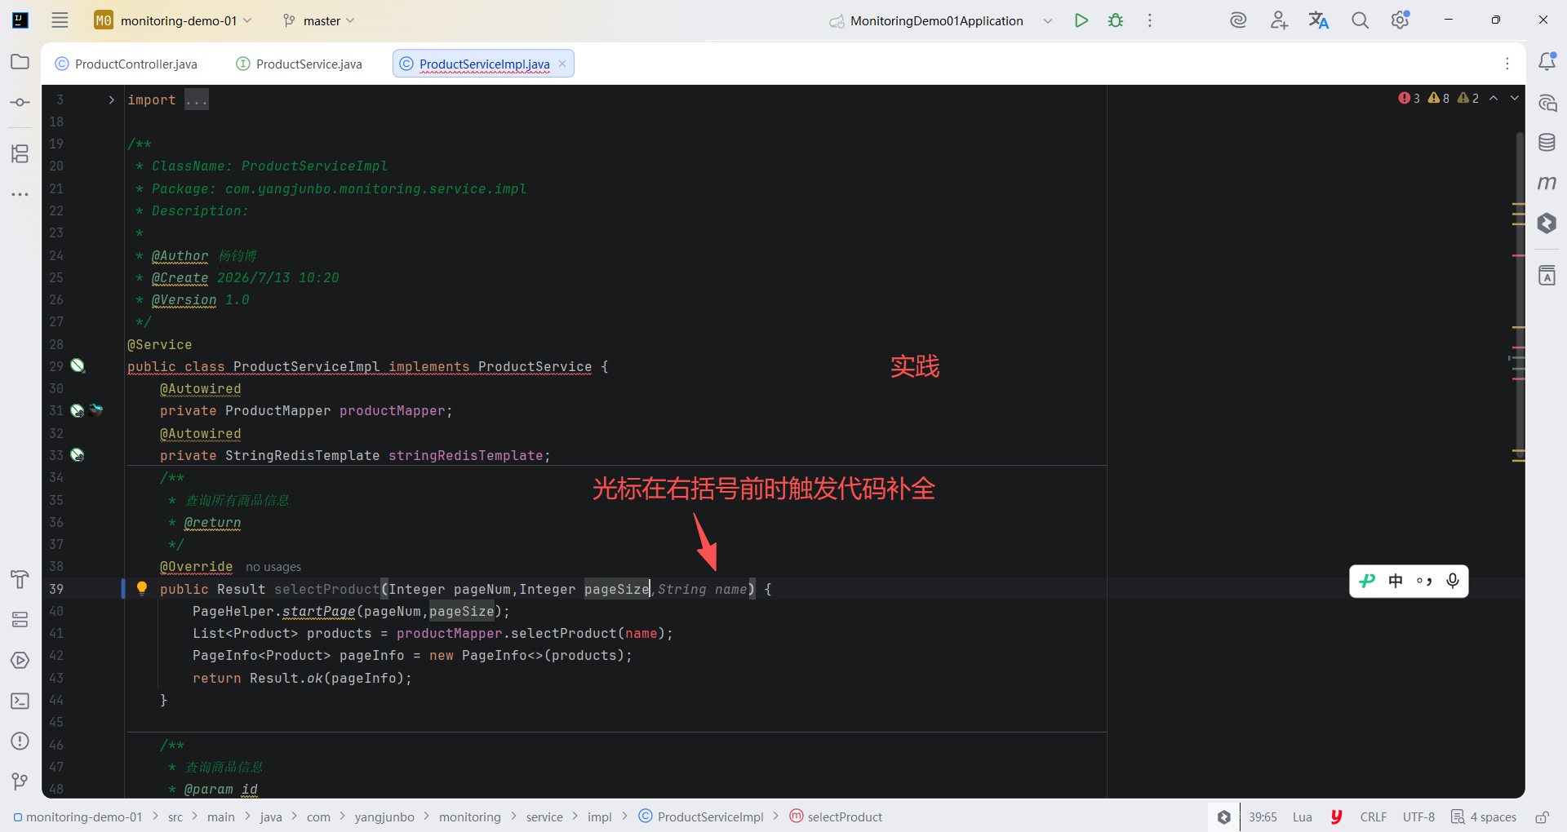
Task: Click the service breadcrumb segment
Action: coord(544,817)
